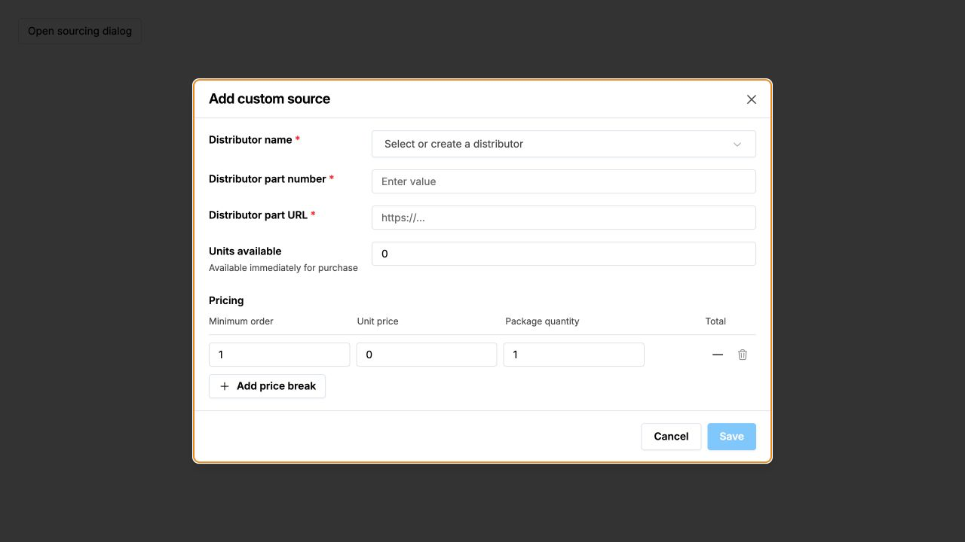Click the Units available label

pos(245,251)
